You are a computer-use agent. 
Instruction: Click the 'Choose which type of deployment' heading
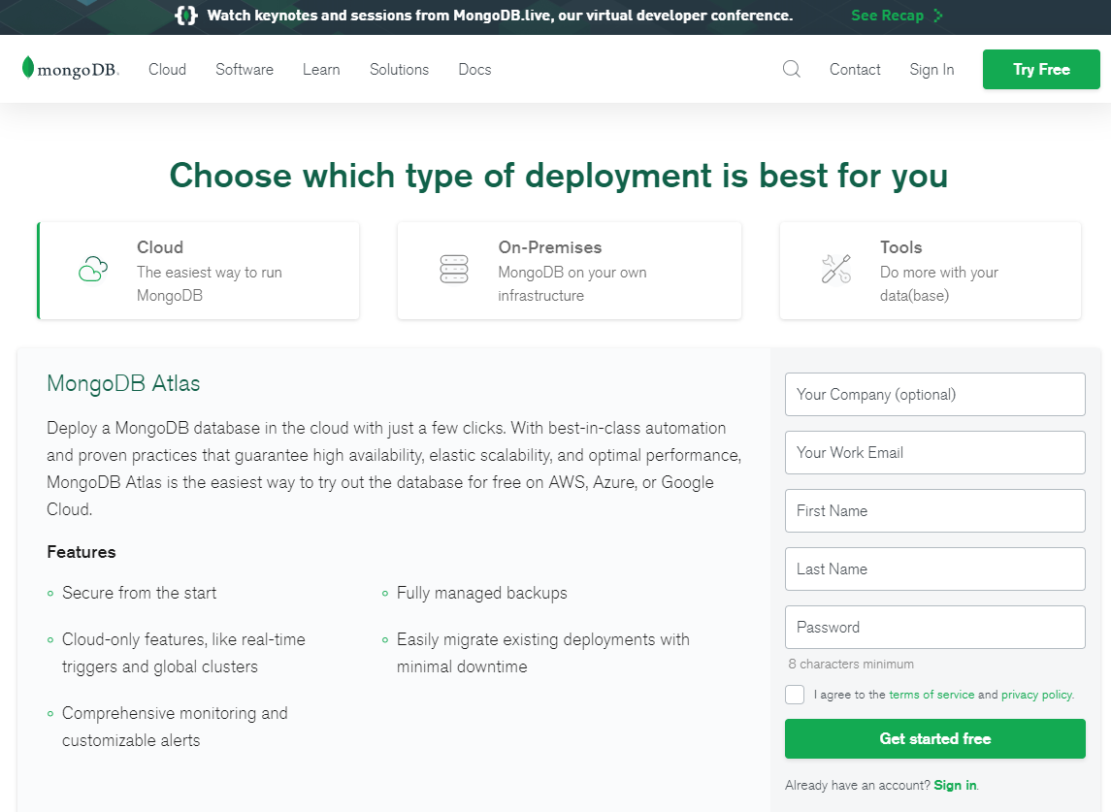558,176
